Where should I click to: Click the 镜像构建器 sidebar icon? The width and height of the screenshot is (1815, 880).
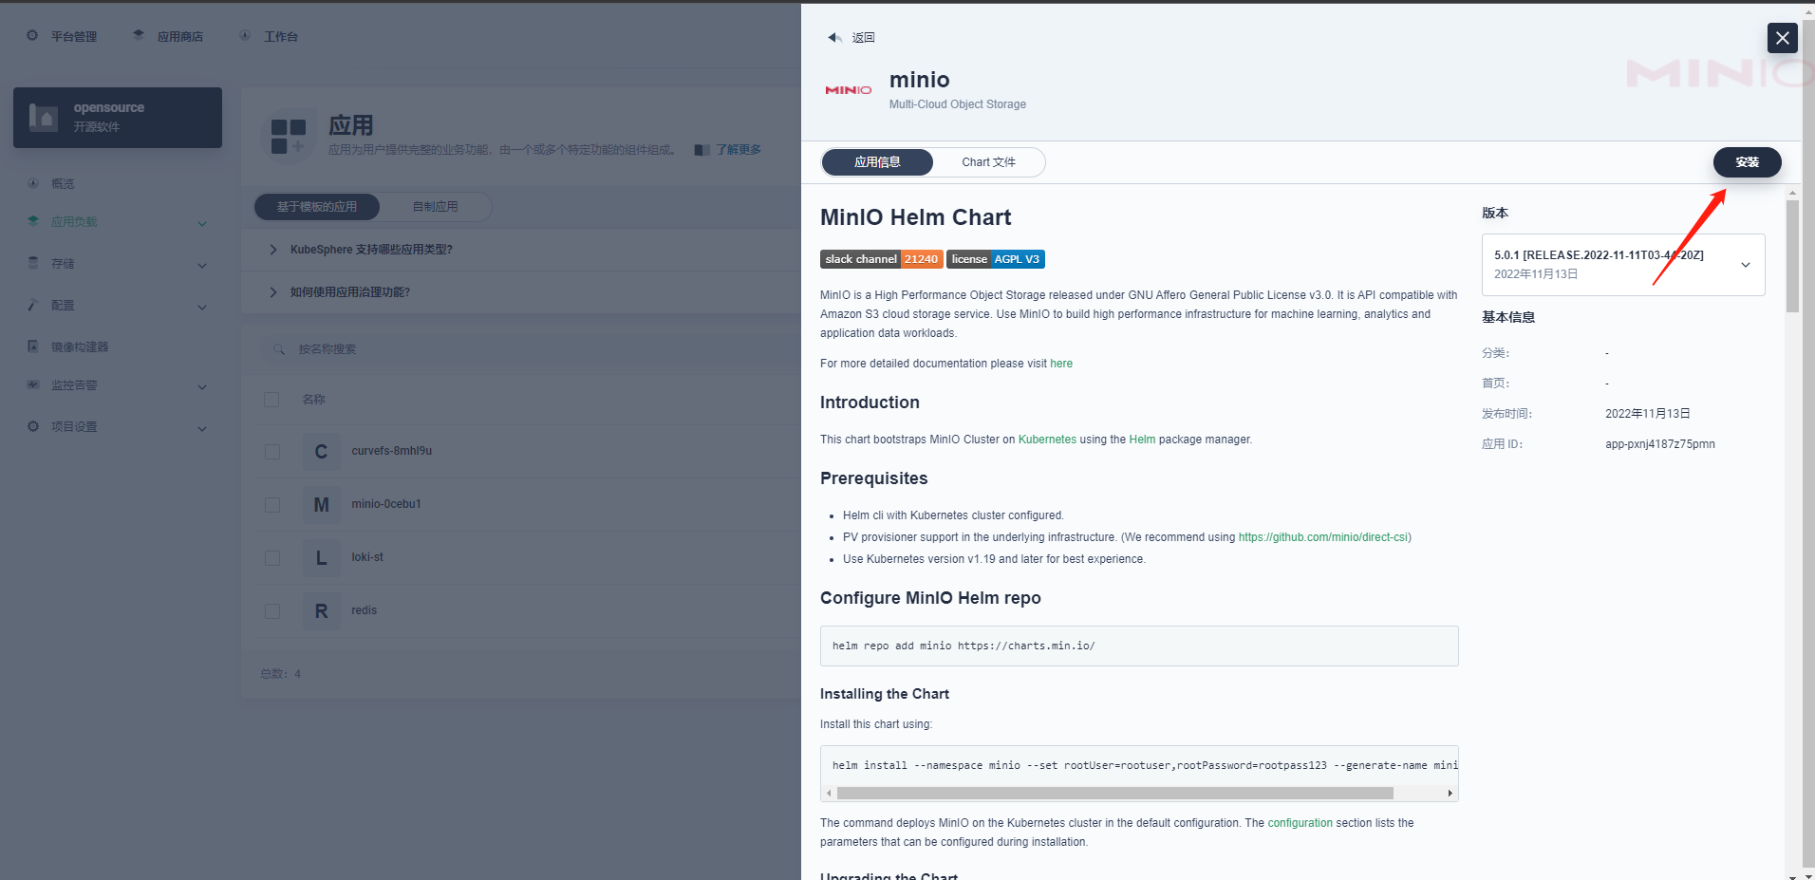pyautogui.click(x=33, y=346)
